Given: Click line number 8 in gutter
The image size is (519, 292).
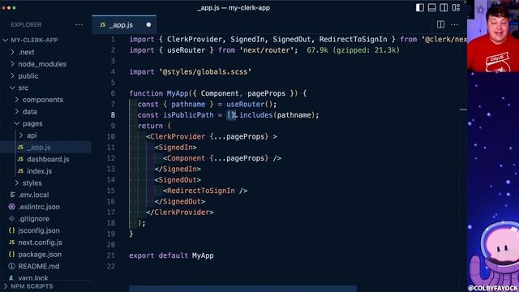Looking at the screenshot, I should point(113,115).
